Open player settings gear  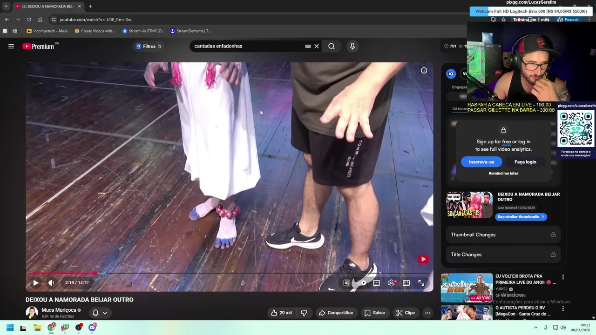tap(392, 282)
